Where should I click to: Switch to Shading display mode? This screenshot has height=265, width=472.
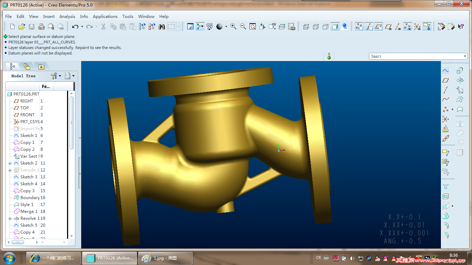coord(335,27)
